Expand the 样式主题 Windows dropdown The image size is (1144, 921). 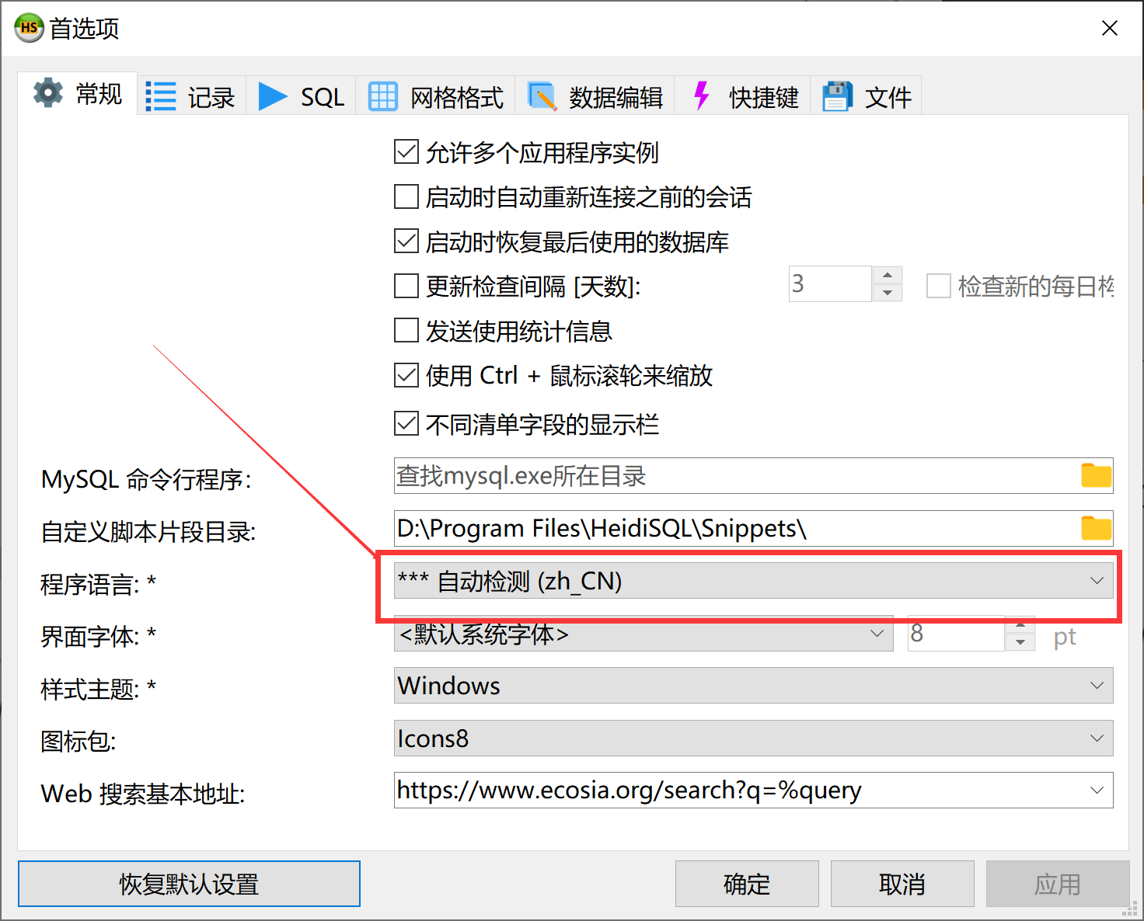(x=753, y=686)
